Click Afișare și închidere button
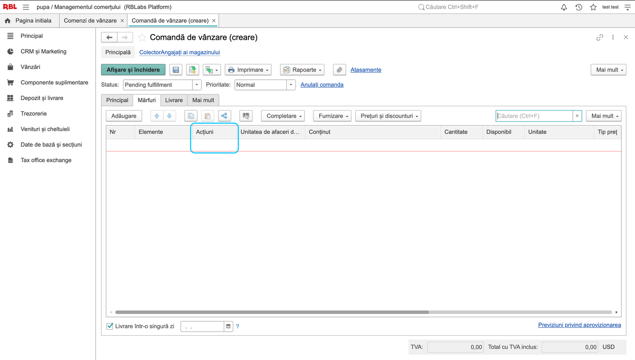The width and height of the screenshot is (635, 360). tap(133, 70)
